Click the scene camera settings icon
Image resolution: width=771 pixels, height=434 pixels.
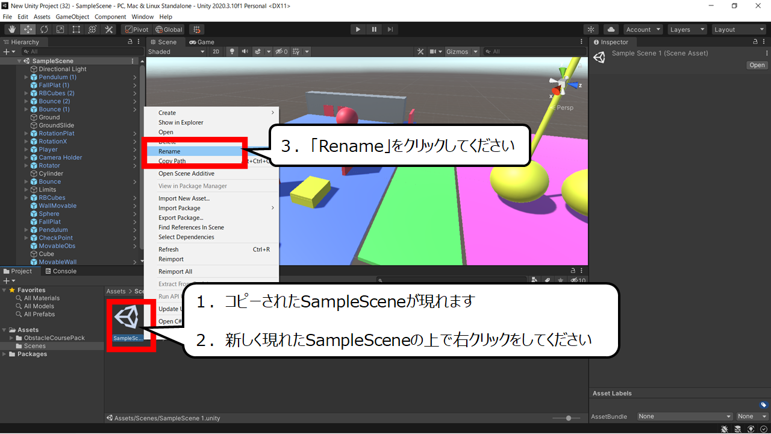click(433, 52)
